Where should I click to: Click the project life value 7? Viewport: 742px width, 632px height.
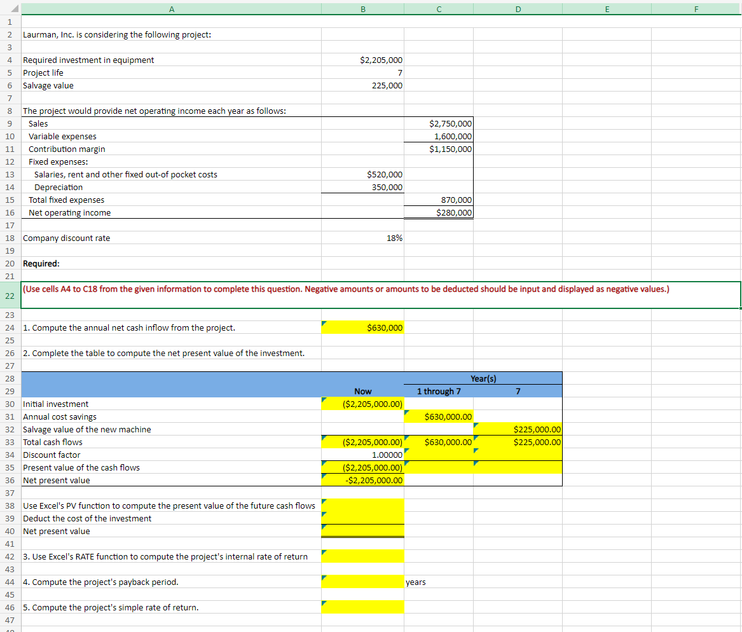coord(362,73)
